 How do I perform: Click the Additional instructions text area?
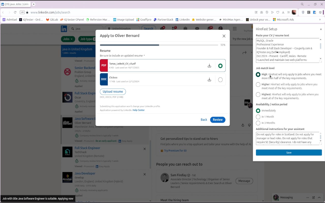(287, 139)
